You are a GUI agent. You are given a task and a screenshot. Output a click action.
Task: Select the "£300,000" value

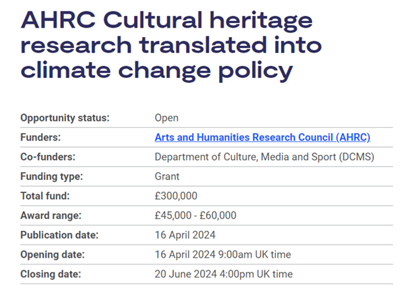pyautogui.click(x=176, y=196)
